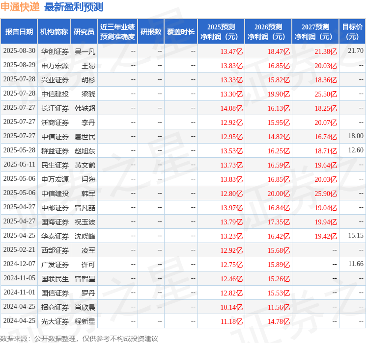Screen dimensions: 366x343
Task: Select analyst 沈晓峰 of 华泰证券
Action: 84,236
